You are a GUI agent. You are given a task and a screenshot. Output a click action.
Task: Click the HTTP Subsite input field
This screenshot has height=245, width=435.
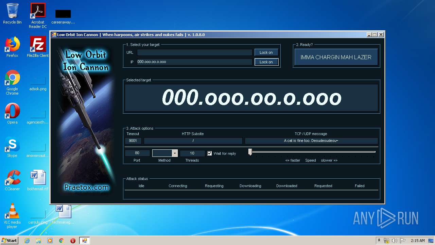point(193,141)
